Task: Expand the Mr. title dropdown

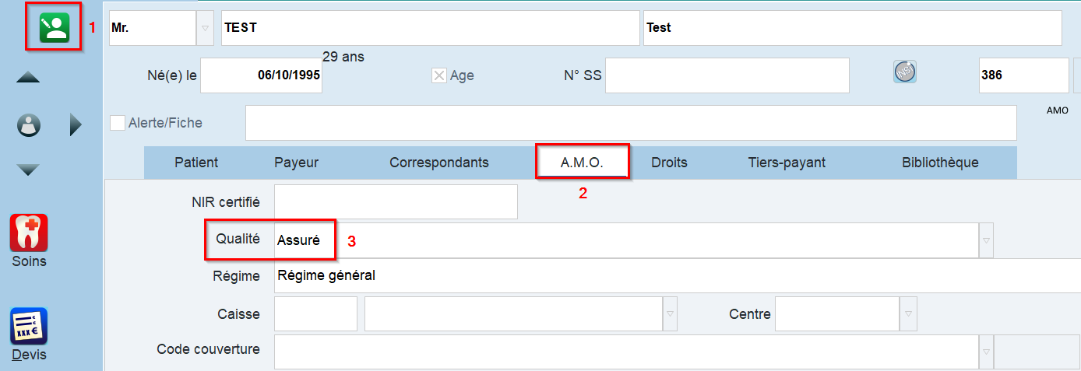Action: click(205, 28)
